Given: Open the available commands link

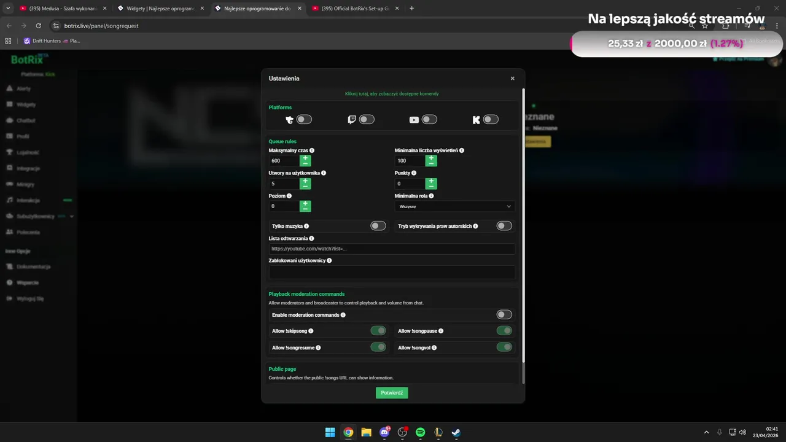Looking at the screenshot, I should point(392,94).
